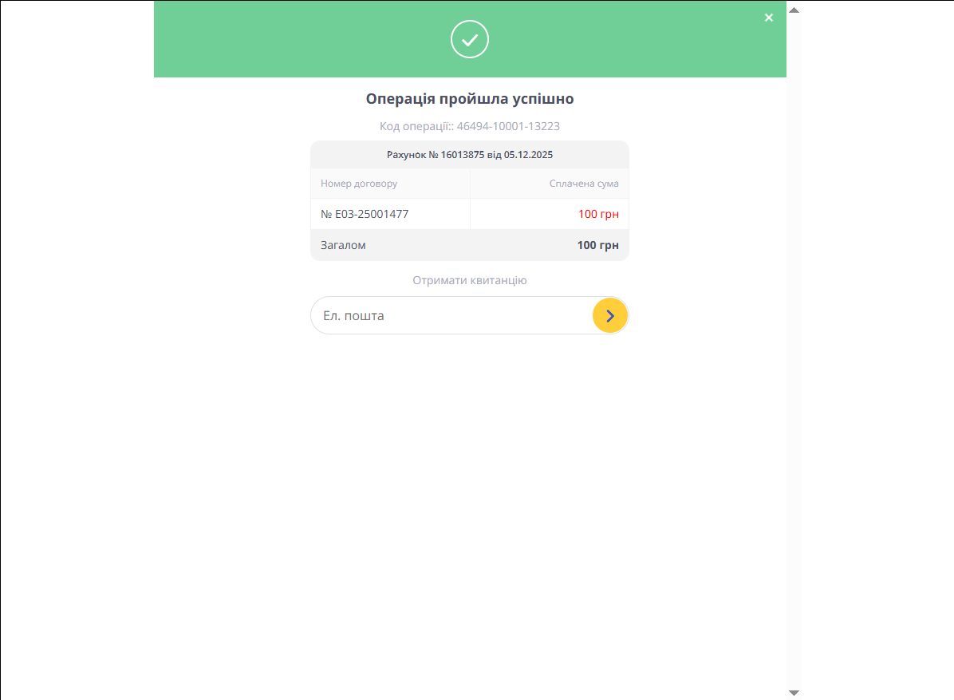The width and height of the screenshot is (954, 700).
Task: Click the scrollbar up arrow
Action: pos(794,10)
